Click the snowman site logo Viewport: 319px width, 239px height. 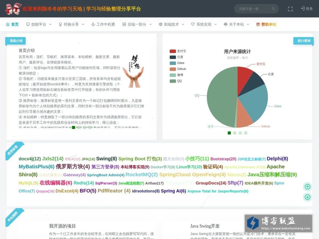tap(13, 9)
